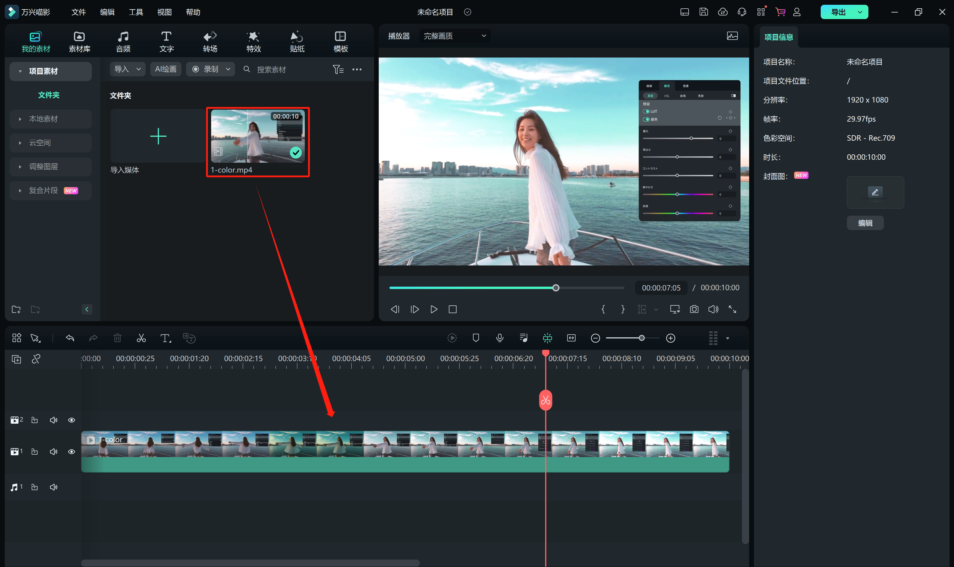954x567 pixels.
Task: Open the 视图 menu
Action: [x=164, y=12]
